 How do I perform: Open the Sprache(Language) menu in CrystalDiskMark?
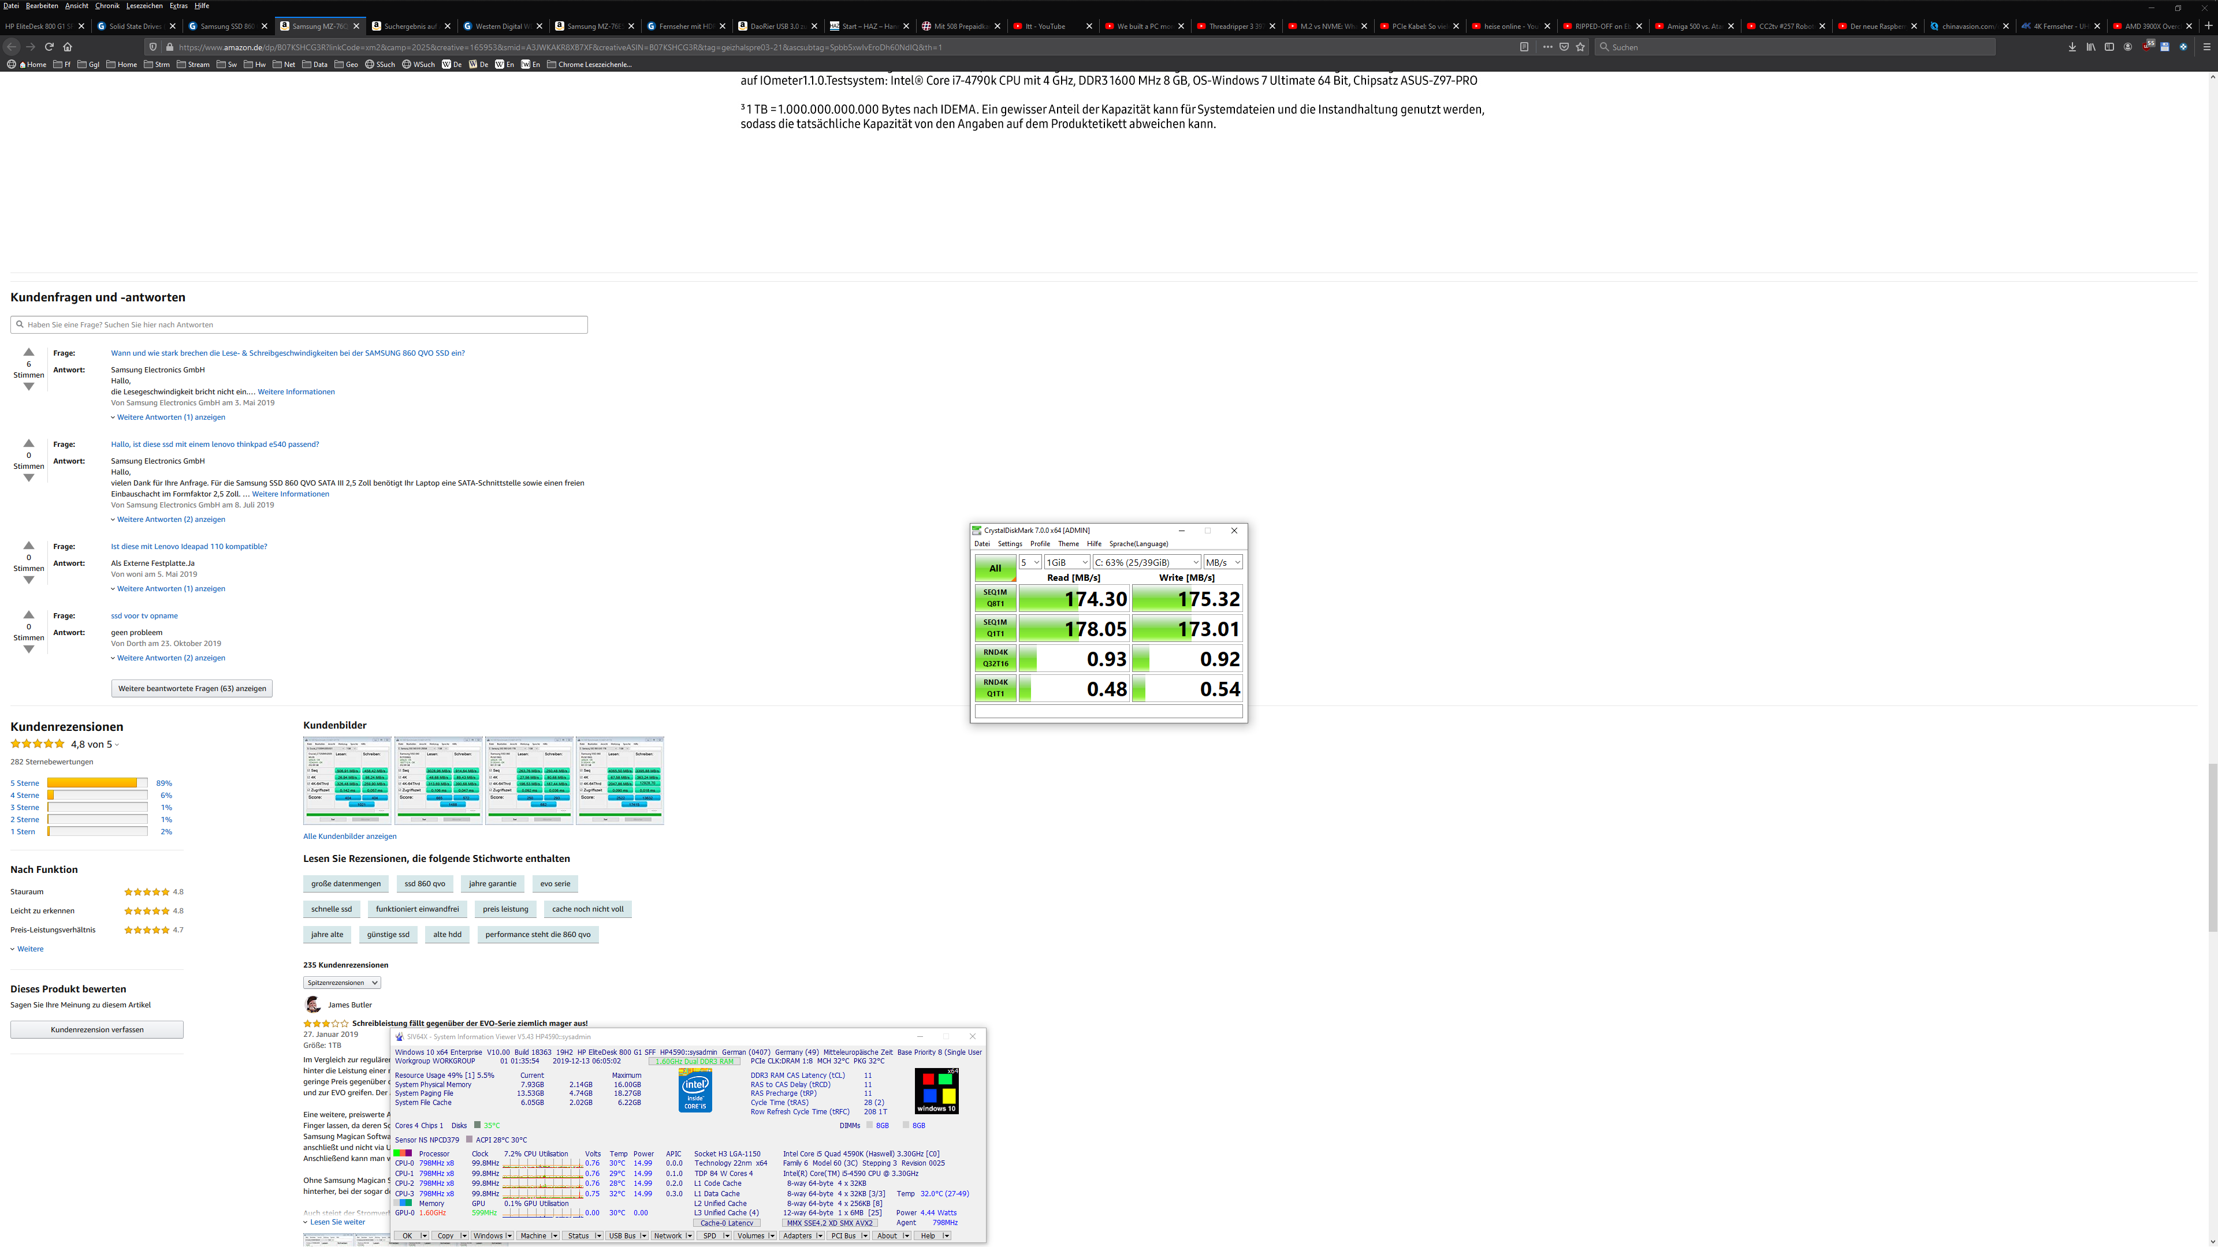click(1138, 544)
